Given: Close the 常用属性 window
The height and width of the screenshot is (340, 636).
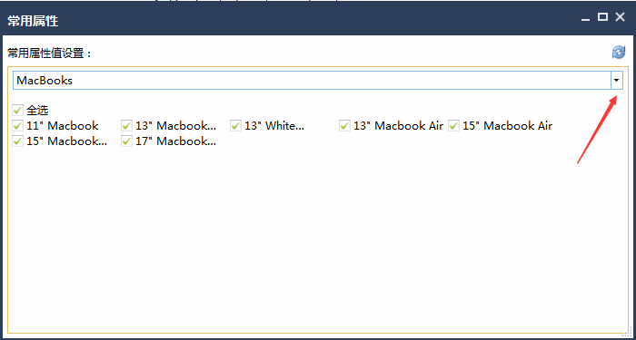Looking at the screenshot, I should coord(621,17).
